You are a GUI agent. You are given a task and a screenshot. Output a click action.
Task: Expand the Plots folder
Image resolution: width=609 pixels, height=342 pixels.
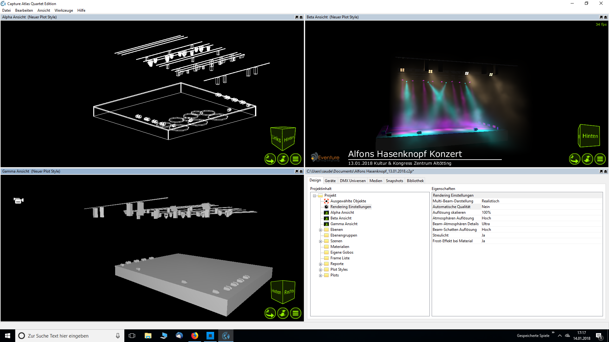(x=320, y=275)
